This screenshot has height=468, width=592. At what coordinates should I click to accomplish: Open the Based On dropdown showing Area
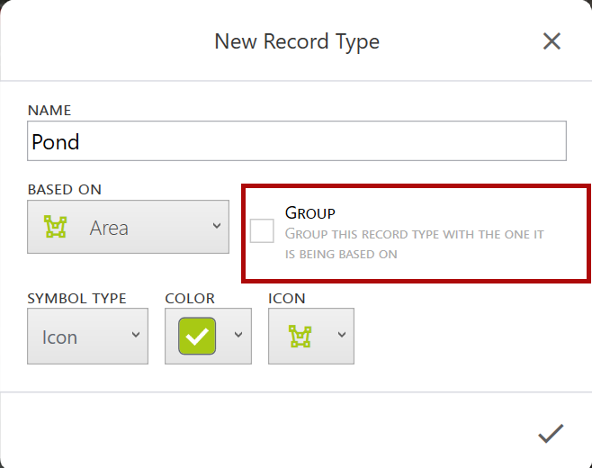coord(128,227)
